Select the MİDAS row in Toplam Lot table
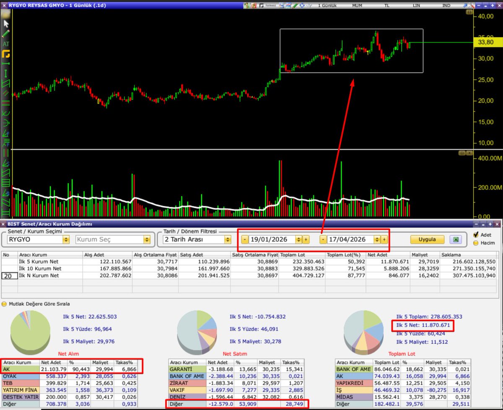 404,397
